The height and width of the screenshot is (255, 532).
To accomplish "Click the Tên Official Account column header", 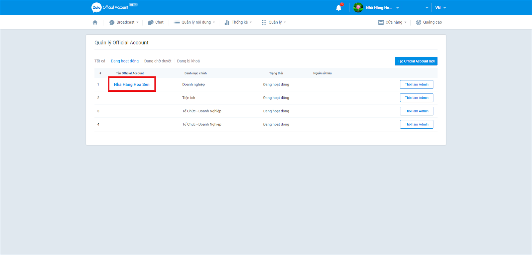I will (x=130, y=73).
